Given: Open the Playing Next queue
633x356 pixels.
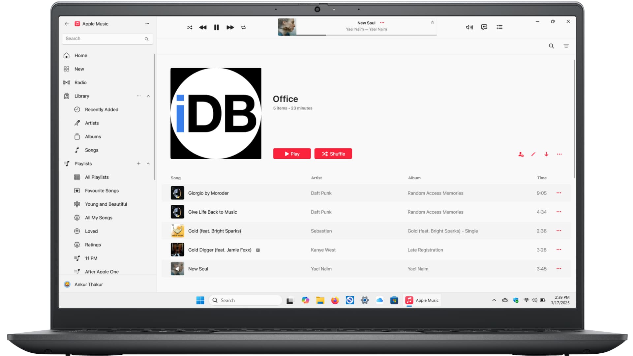Looking at the screenshot, I should coord(499,27).
